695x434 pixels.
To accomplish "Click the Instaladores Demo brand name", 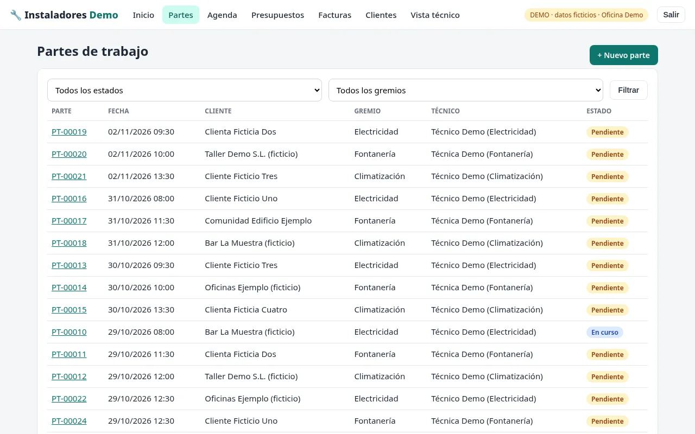I will point(71,15).
